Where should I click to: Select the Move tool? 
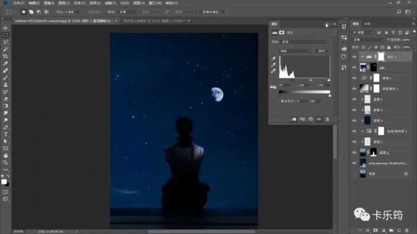[5, 28]
